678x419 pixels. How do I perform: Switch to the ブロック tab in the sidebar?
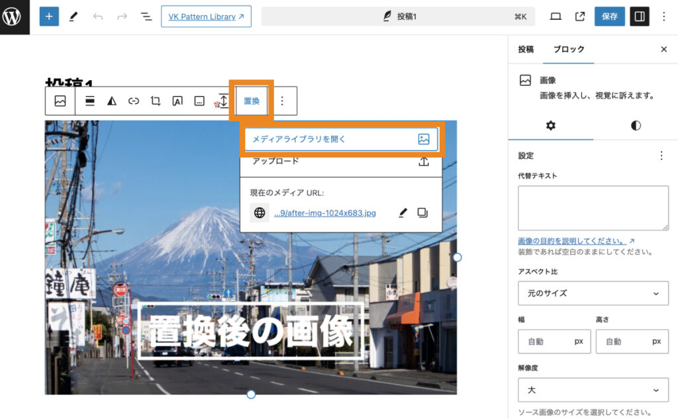(569, 49)
